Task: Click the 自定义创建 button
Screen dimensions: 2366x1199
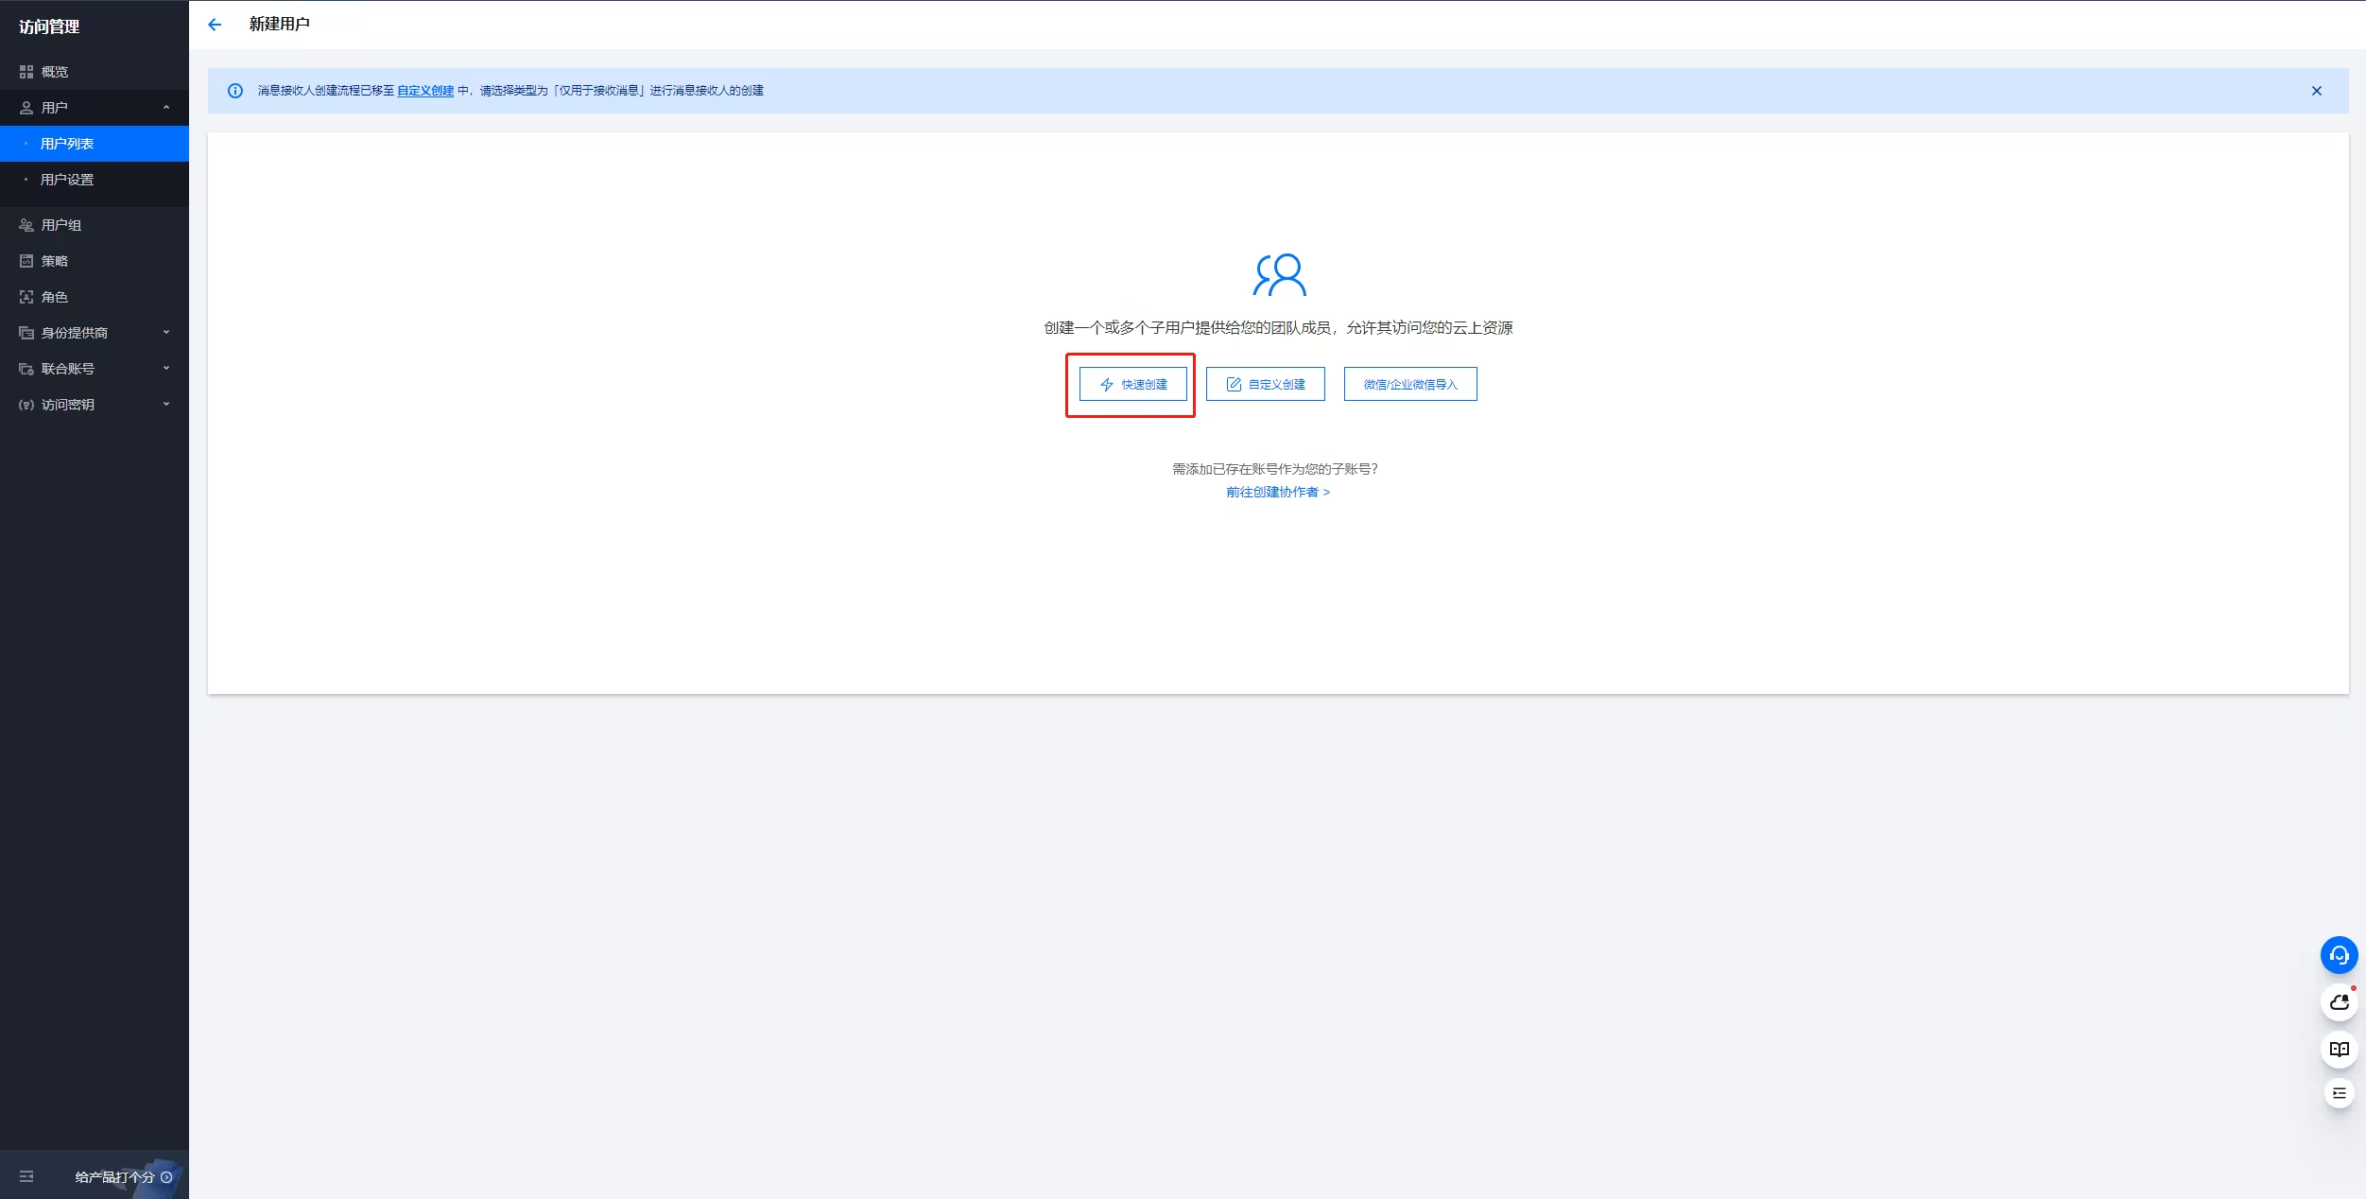Action: click(1265, 384)
